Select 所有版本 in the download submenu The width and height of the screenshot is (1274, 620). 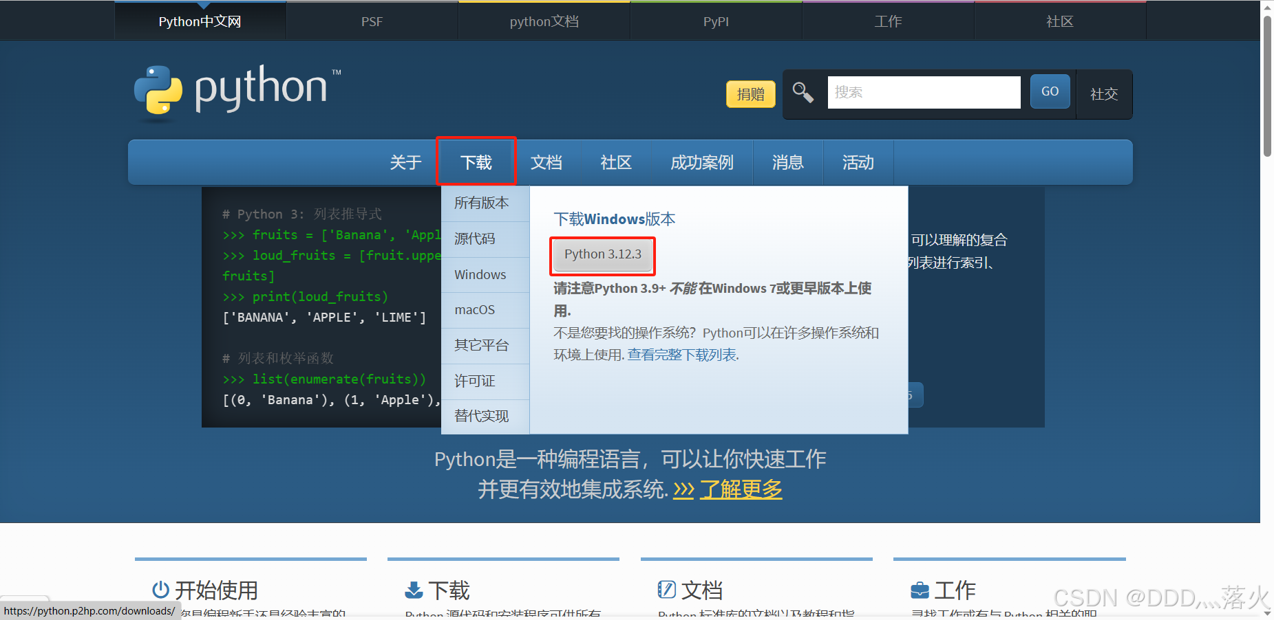tap(485, 203)
